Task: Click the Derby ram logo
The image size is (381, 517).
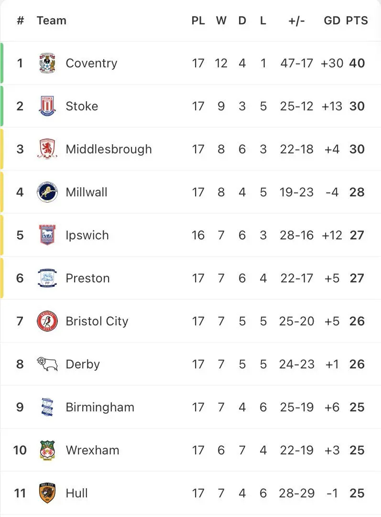Action: click(47, 364)
